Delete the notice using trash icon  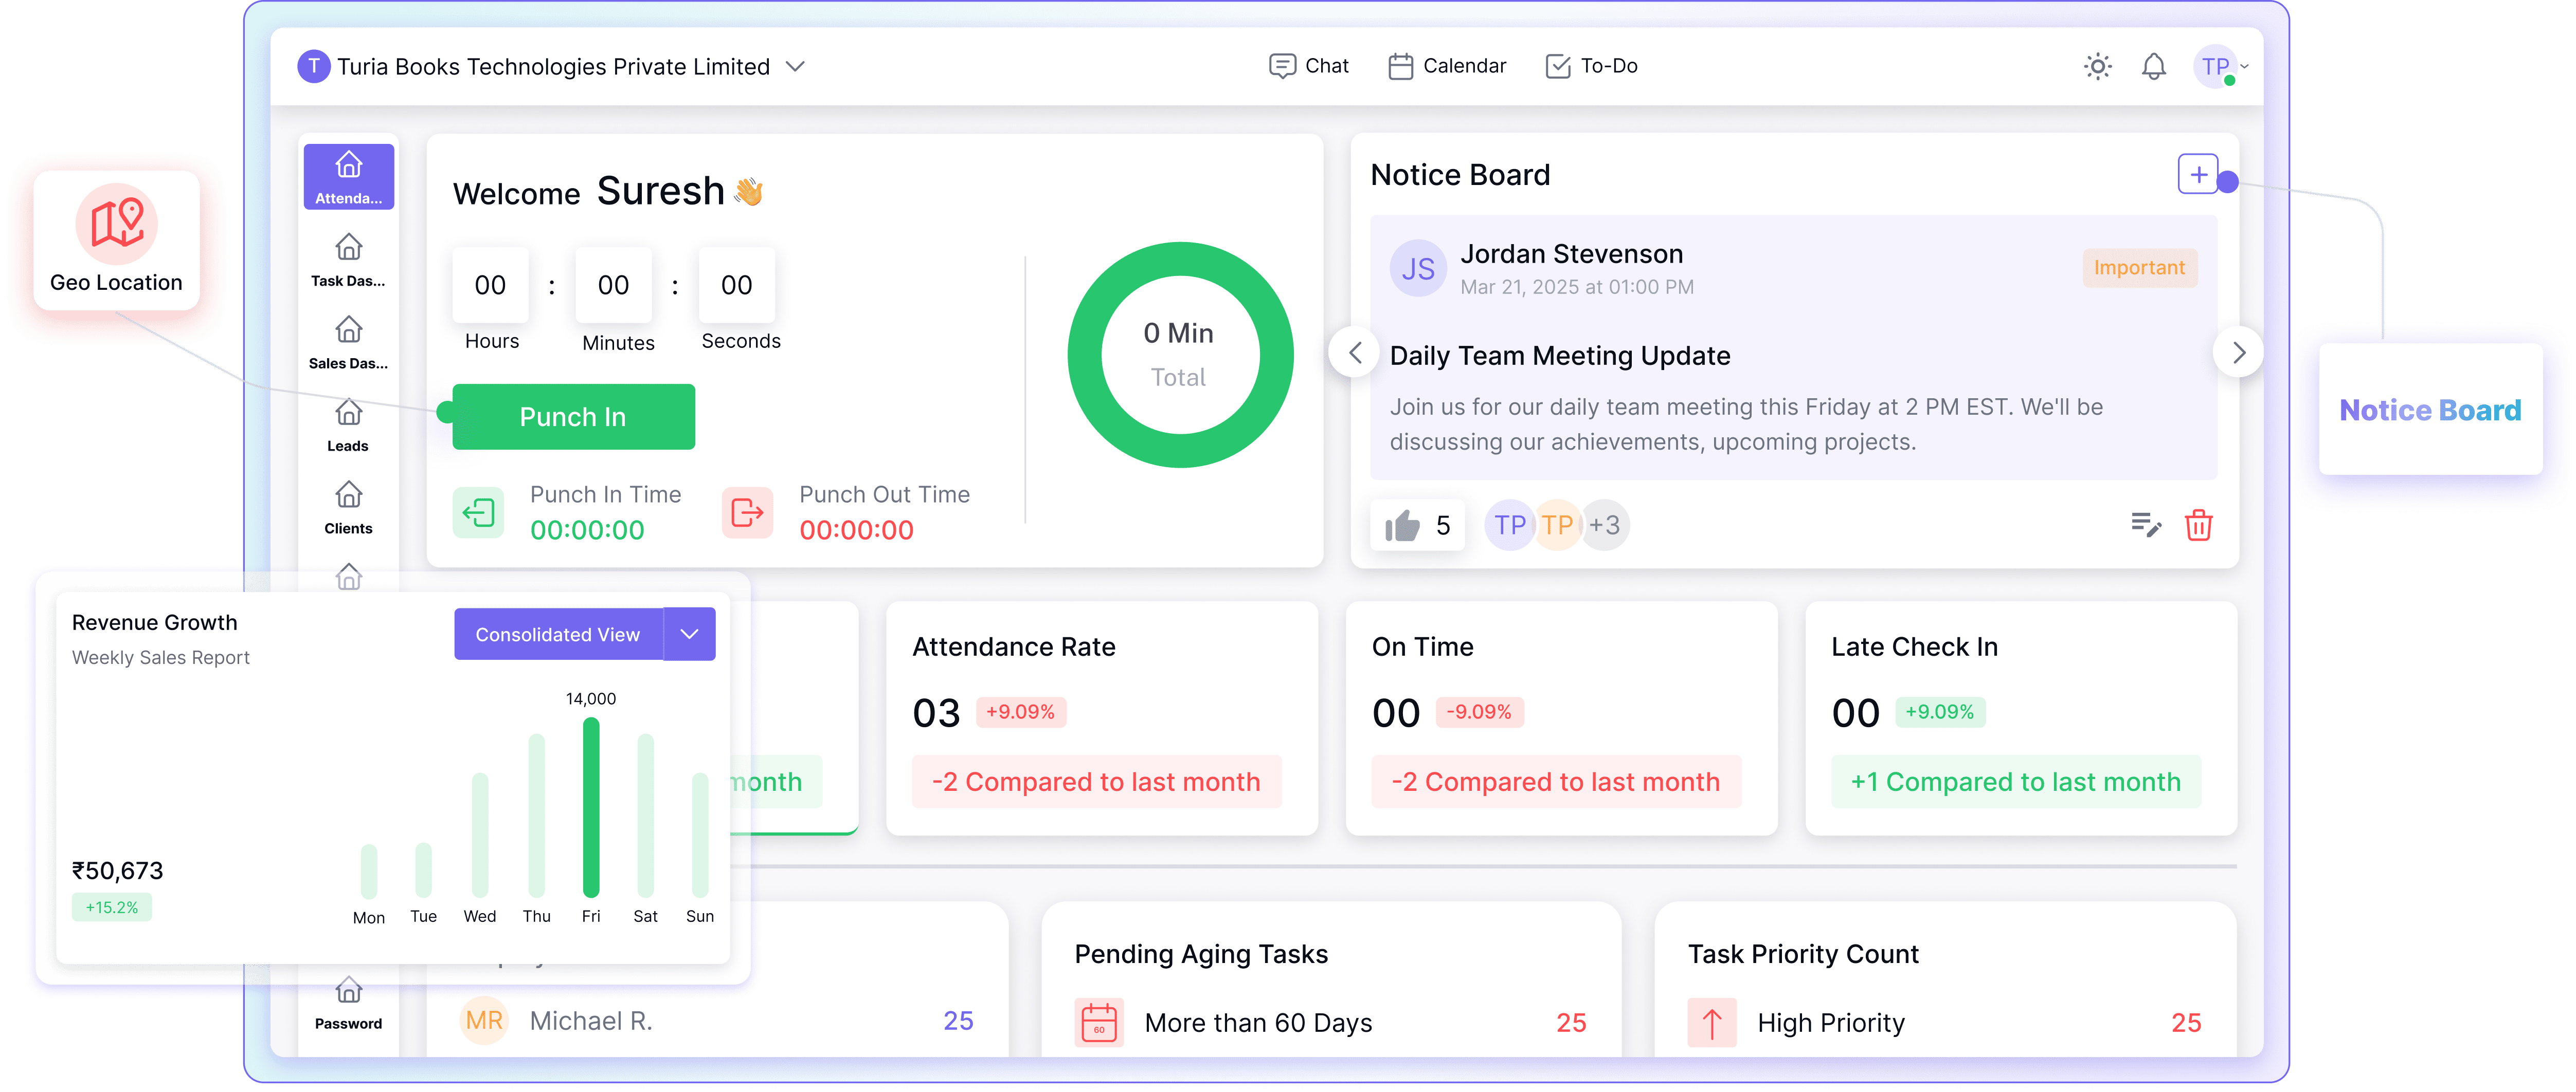pyautogui.click(x=2198, y=525)
